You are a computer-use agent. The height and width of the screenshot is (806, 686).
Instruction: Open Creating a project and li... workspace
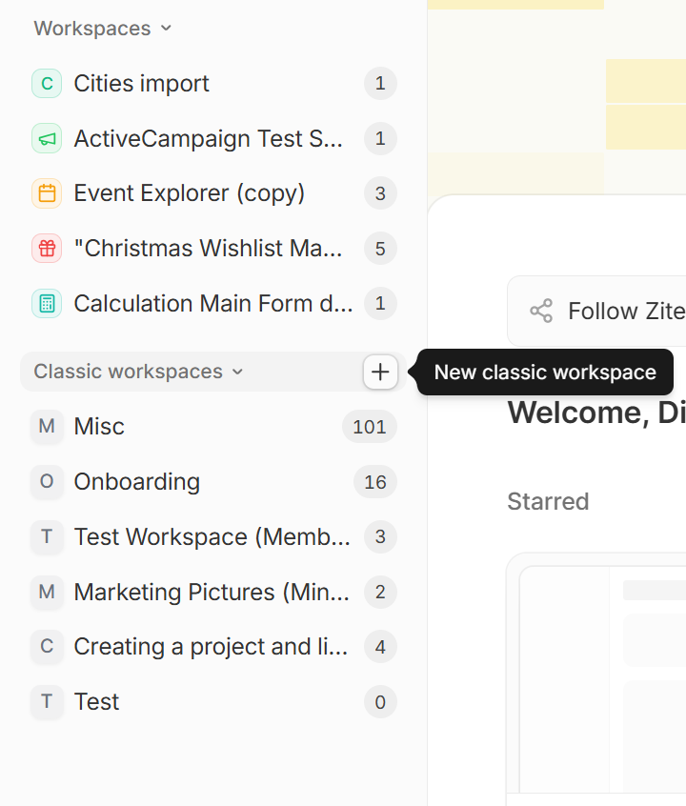pyautogui.click(x=213, y=647)
